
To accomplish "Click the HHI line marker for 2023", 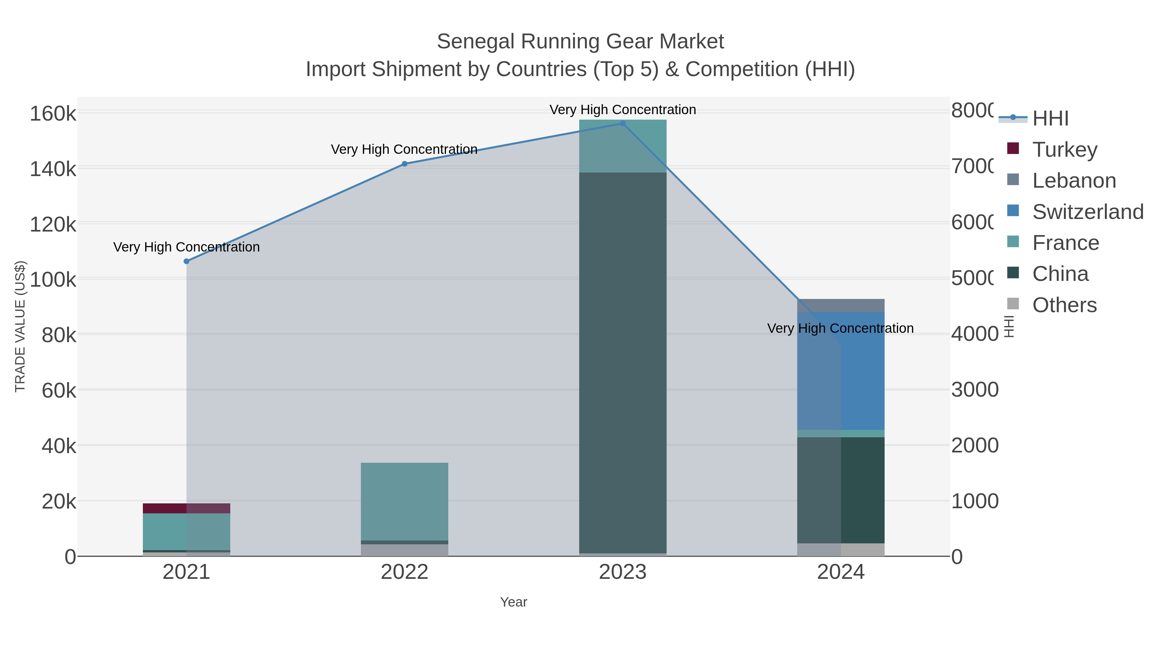I will click(x=622, y=124).
